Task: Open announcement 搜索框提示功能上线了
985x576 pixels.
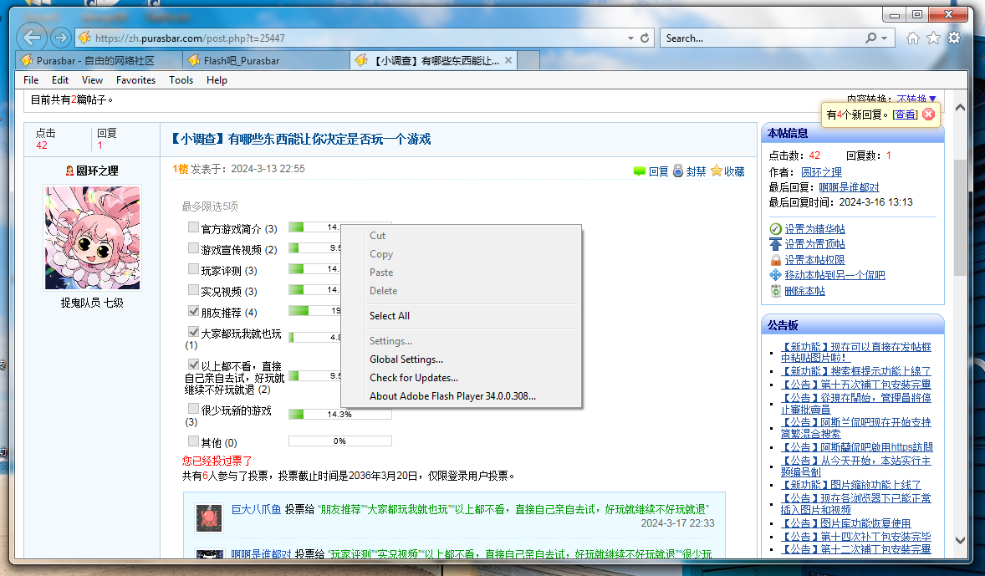Action: tap(855, 371)
